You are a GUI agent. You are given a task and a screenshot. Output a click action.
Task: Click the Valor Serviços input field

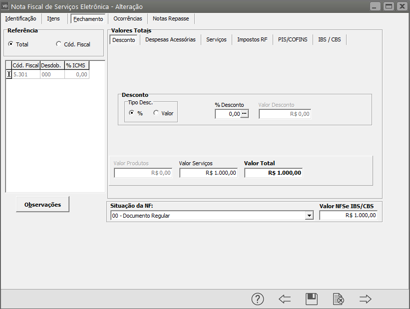tap(208, 173)
